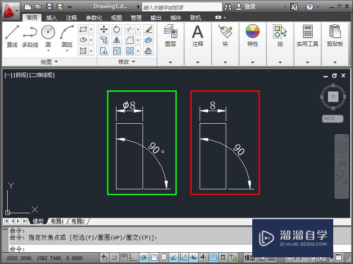This screenshot has height=264, width=353.
Task: Toggle Dynamic UCS in status bar
Action: pyautogui.click(x=183, y=257)
